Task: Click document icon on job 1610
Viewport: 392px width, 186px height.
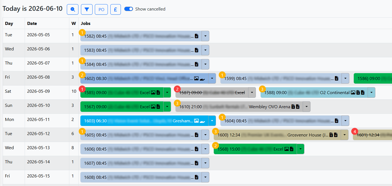Action: (298, 107)
